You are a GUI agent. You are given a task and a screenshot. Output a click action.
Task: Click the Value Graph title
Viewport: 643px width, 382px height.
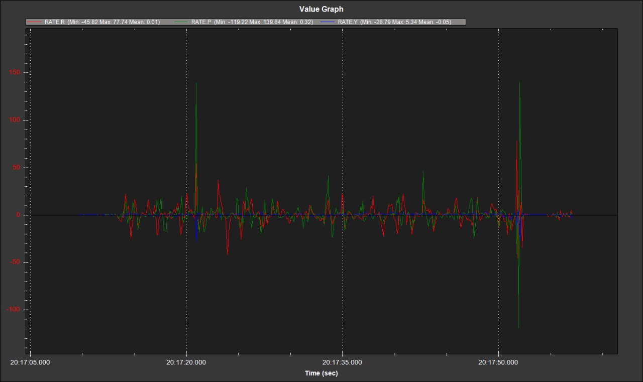(321, 9)
